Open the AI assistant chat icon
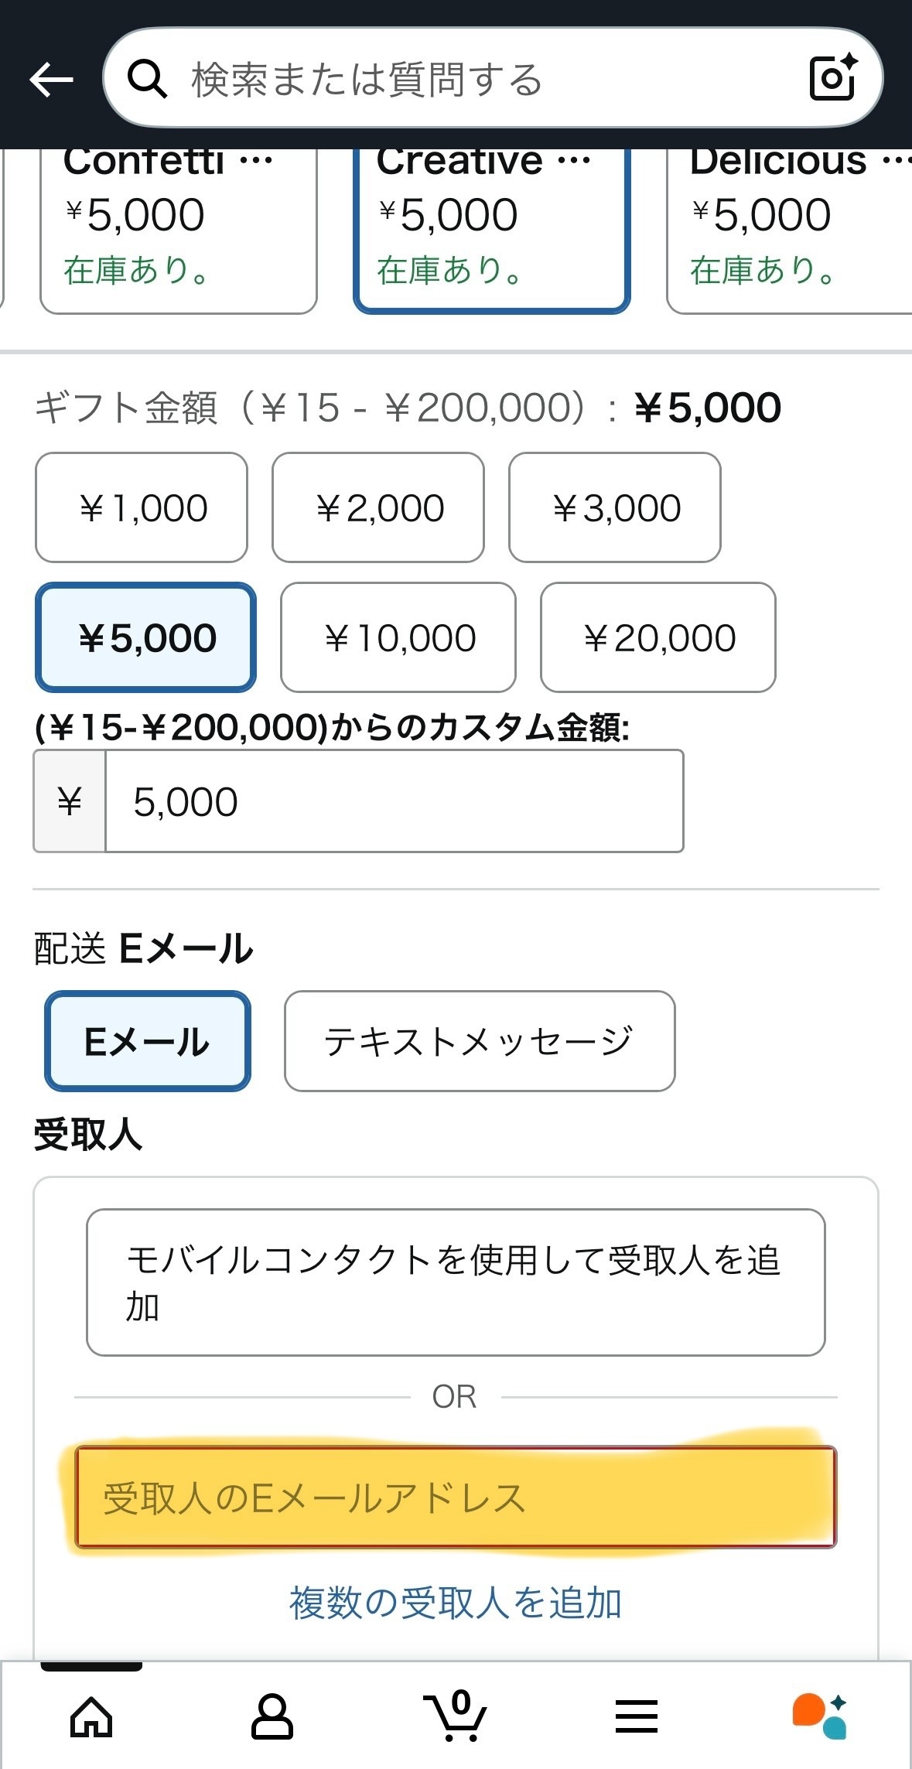Image resolution: width=912 pixels, height=1769 pixels. (819, 1717)
